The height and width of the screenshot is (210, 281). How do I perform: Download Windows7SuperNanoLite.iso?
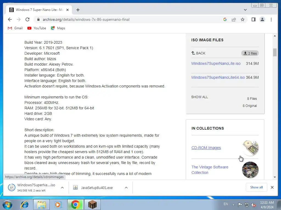pos(216,63)
